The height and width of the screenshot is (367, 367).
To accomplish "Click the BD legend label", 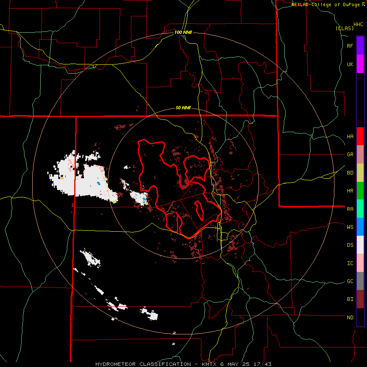I will pyautogui.click(x=350, y=173).
